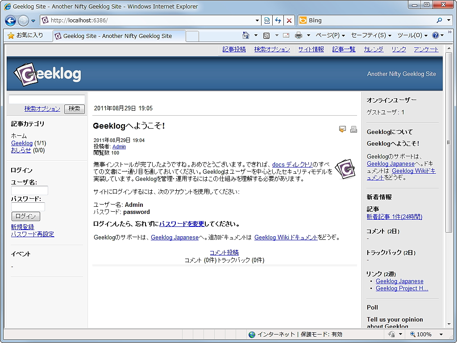Click the refresh icon beside the address bar

tap(278, 20)
